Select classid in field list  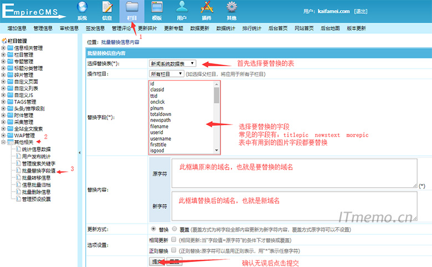pos(157,90)
